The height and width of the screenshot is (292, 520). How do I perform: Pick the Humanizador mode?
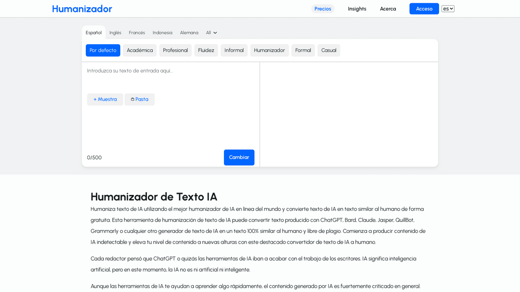point(269,50)
